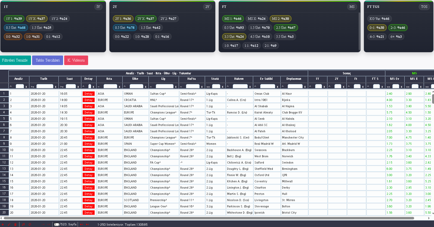Viewport: 434px width, 227px height.
Task: Toggle the KG Var: %46 chip
Action: 379,19
